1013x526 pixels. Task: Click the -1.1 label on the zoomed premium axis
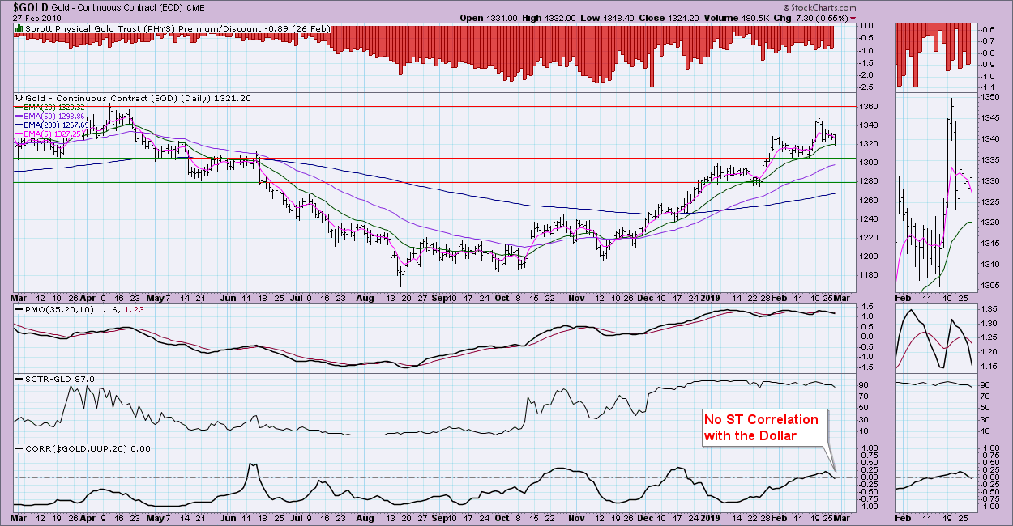(x=988, y=87)
